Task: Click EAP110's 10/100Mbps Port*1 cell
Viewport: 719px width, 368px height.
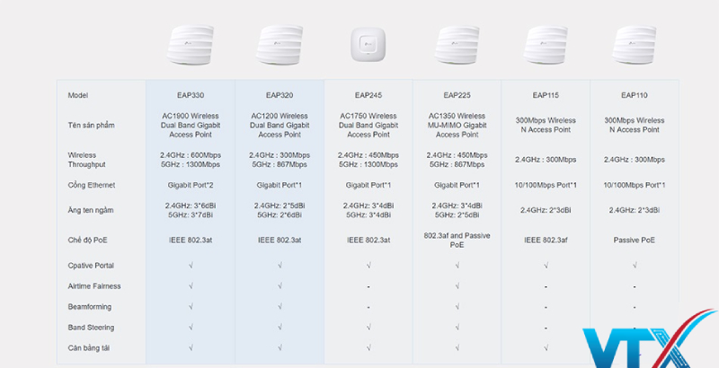Action: click(635, 185)
